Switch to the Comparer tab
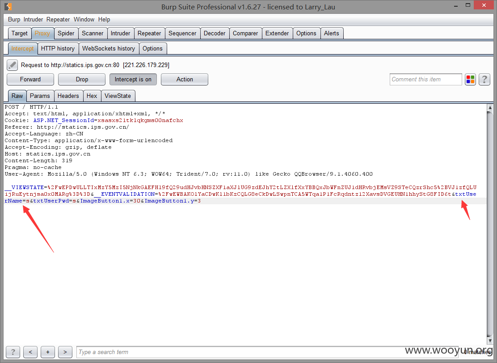 245,33
